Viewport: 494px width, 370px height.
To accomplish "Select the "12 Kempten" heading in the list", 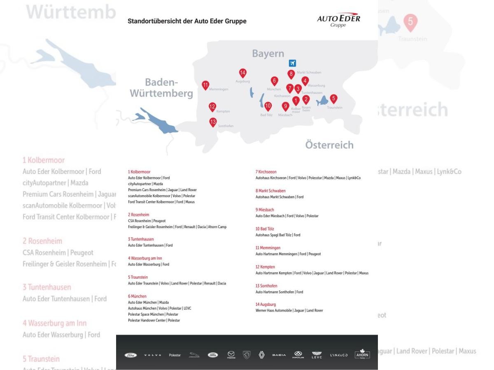I will click(x=265, y=267).
